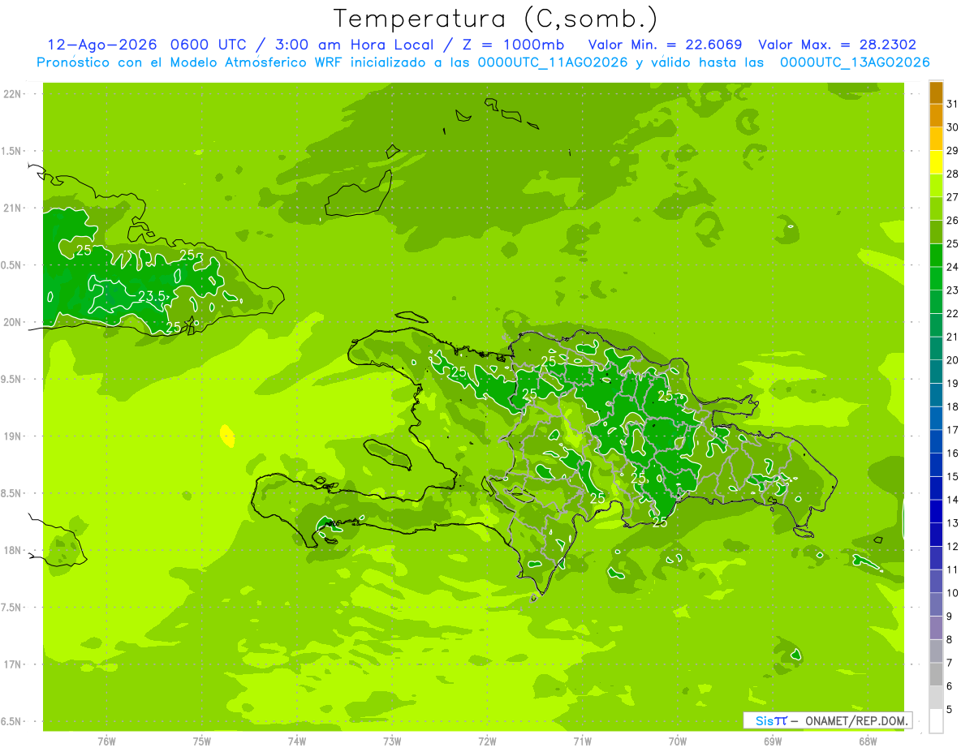Click the '19N' latitude label

[13, 436]
